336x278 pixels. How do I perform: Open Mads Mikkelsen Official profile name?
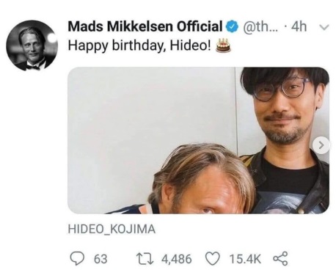pyautogui.click(x=145, y=26)
